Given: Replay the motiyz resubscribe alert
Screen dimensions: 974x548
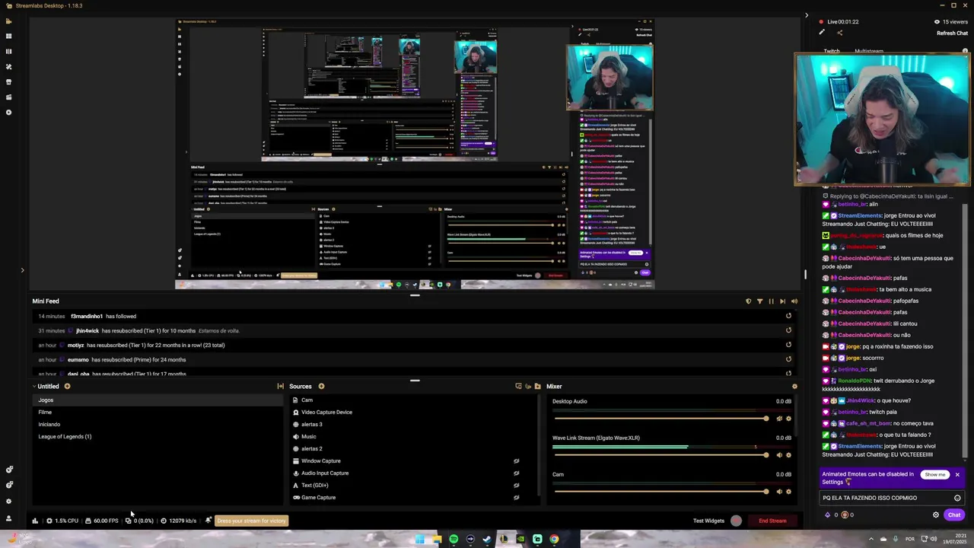Looking at the screenshot, I should pos(788,345).
